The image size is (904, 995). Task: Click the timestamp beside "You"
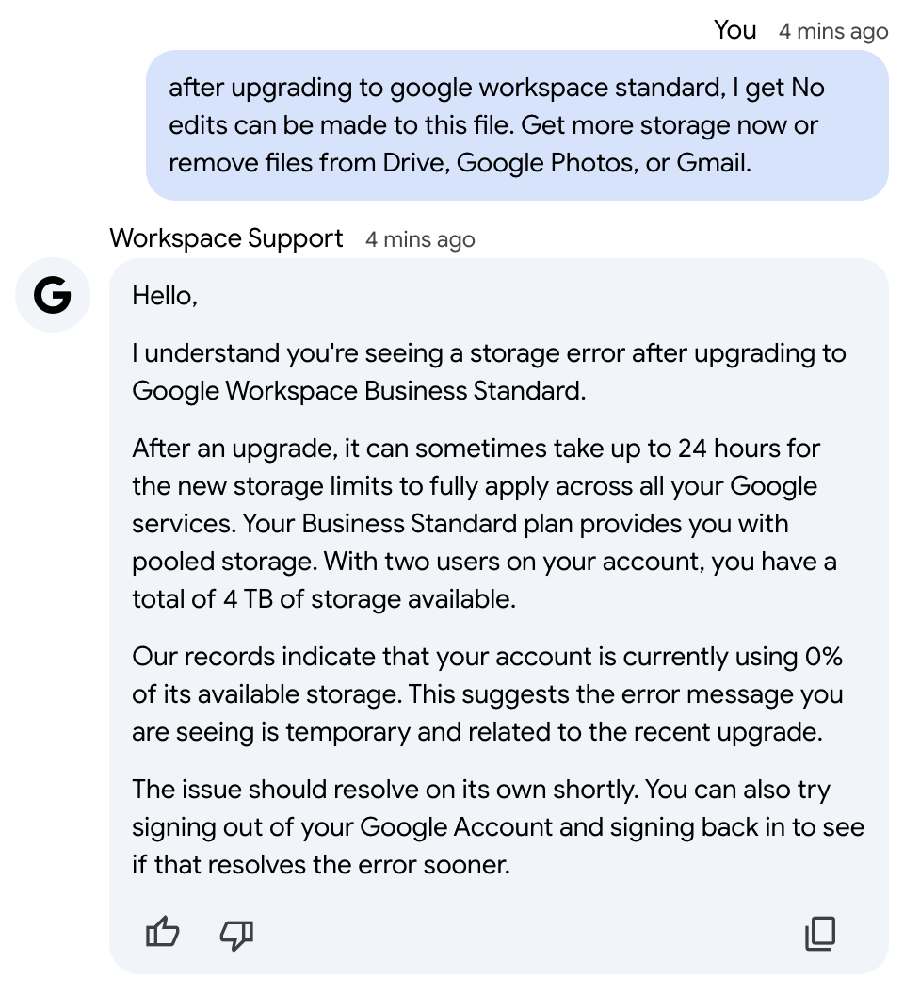[833, 31]
